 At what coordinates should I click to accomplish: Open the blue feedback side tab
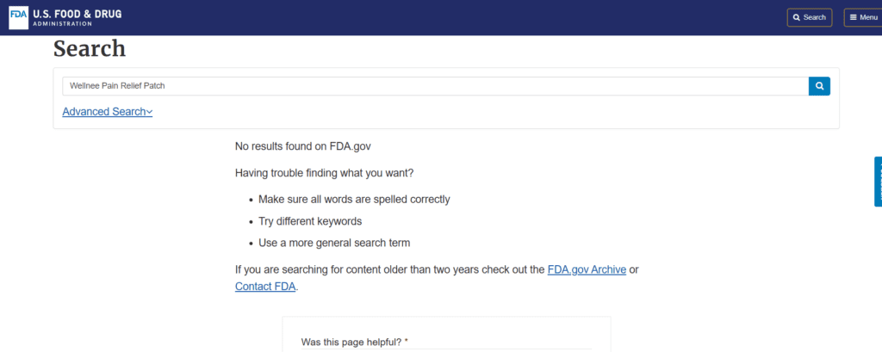(878, 182)
